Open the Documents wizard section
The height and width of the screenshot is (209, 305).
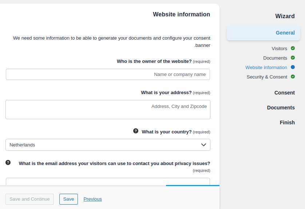click(x=281, y=108)
